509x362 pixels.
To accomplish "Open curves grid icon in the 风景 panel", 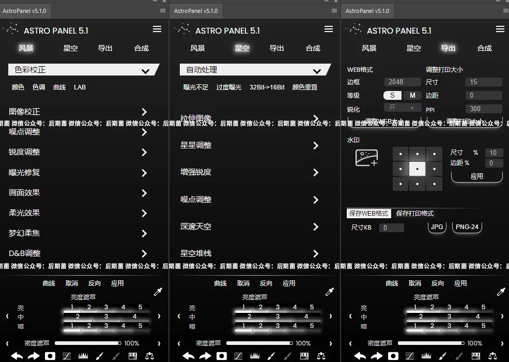I will click(67, 356).
